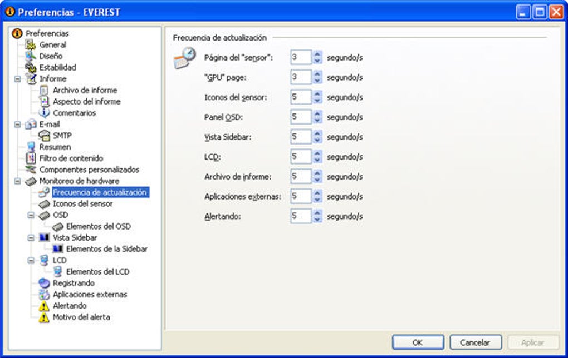Open the Registrando icon entry
Screen dimensions: 568x358
click(44, 283)
